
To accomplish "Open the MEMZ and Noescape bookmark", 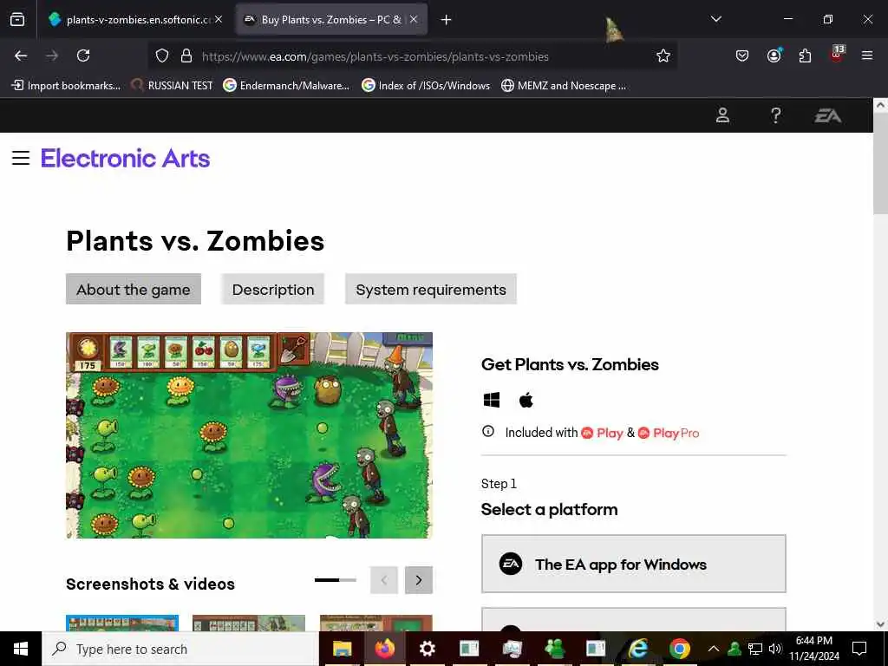I will (564, 86).
